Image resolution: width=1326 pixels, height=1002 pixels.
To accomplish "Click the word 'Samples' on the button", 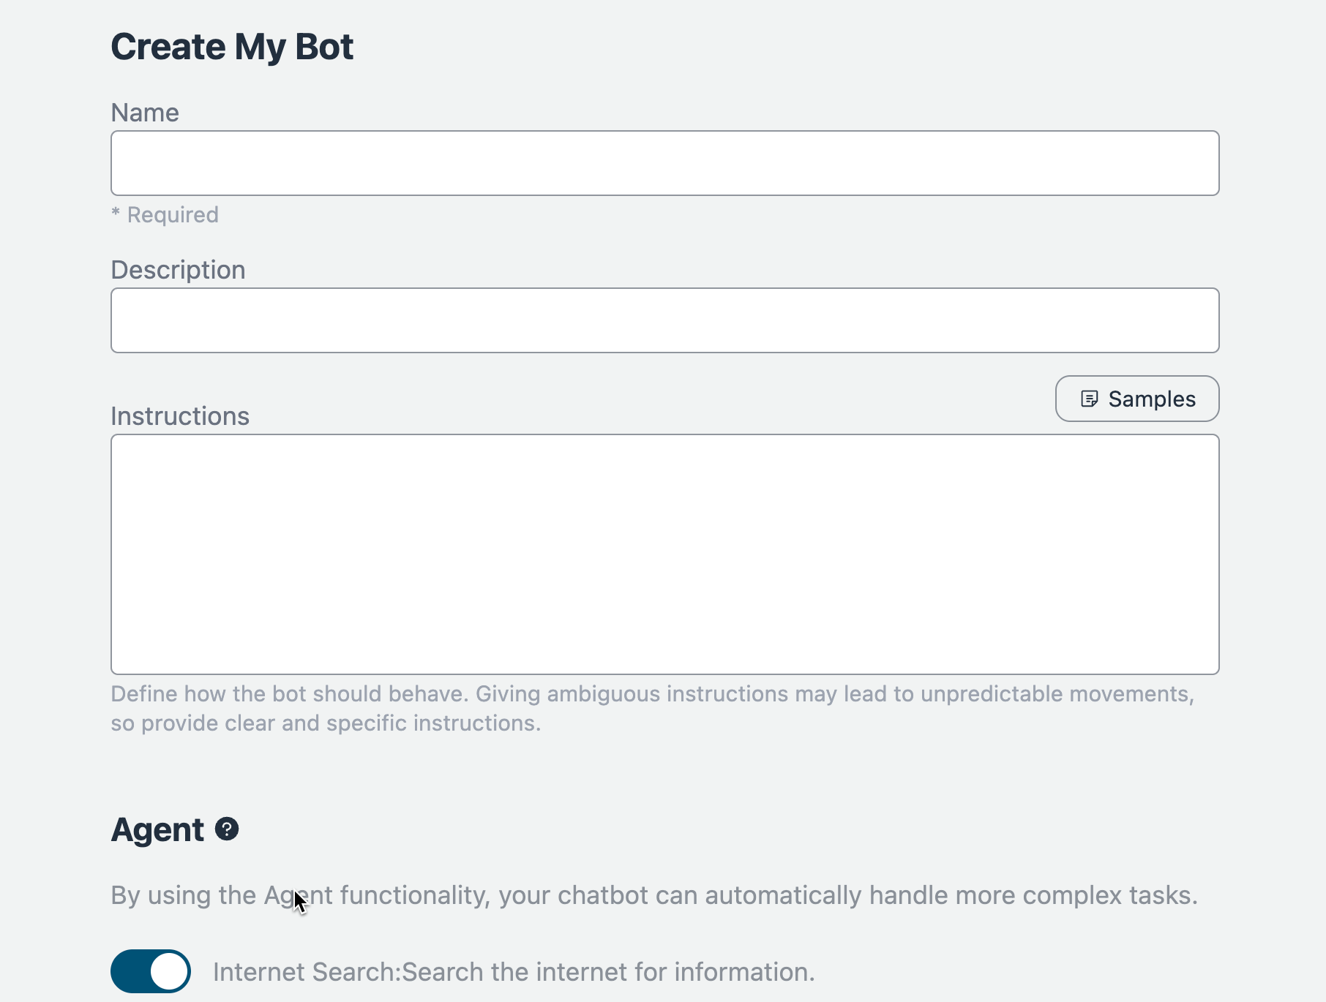I will 1152,399.
